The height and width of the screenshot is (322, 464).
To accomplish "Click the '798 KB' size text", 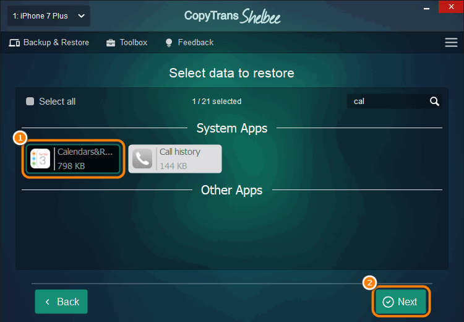I will click(71, 166).
